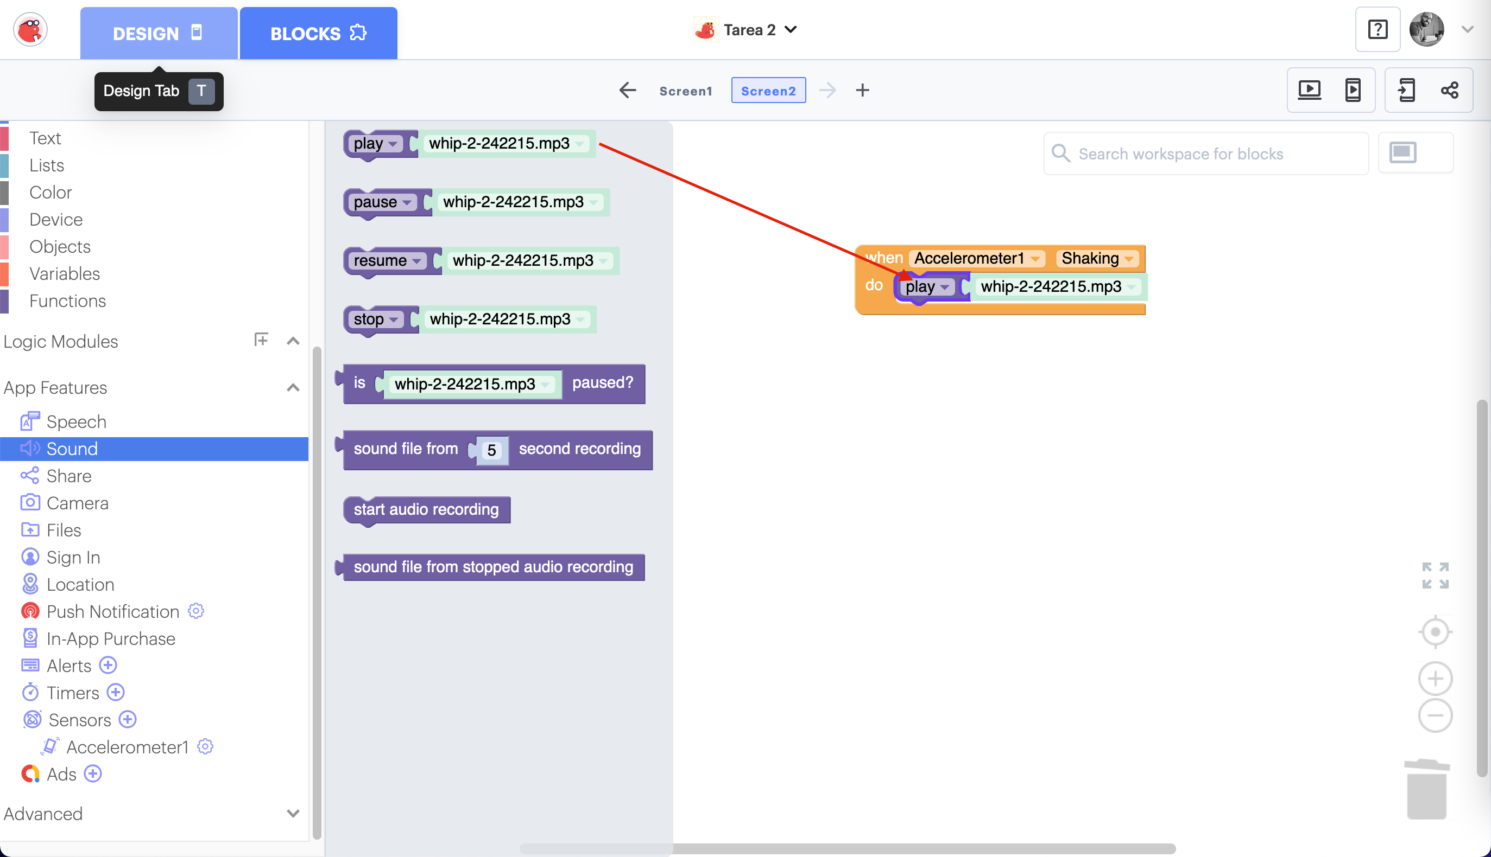
Task: Click the test on device phone icon
Action: (x=1353, y=90)
